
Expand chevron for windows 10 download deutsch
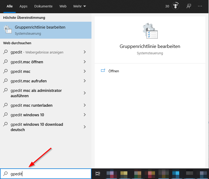click(x=85, y=127)
